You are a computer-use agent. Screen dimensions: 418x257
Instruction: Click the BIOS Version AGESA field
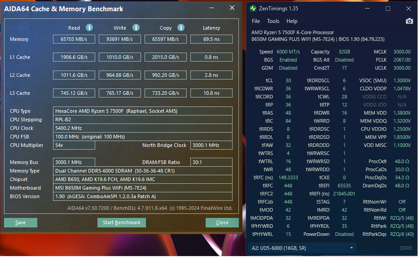coord(143,196)
